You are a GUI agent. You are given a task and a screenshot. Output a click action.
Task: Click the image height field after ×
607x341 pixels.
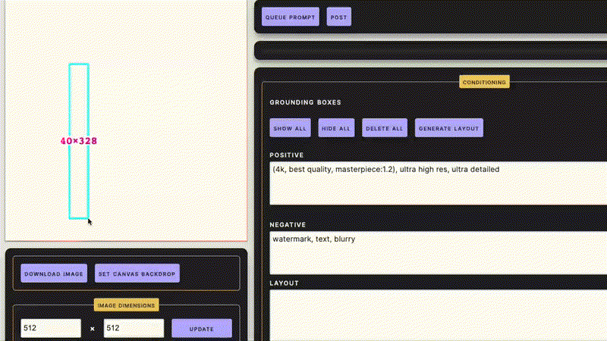(x=134, y=328)
